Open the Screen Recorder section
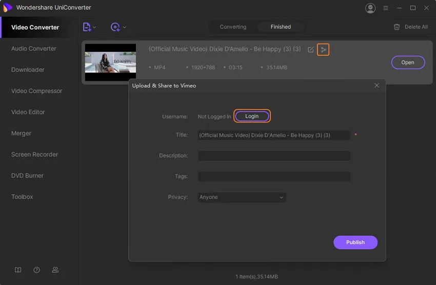The height and width of the screenshot is (285, 436). pos(35,154)
